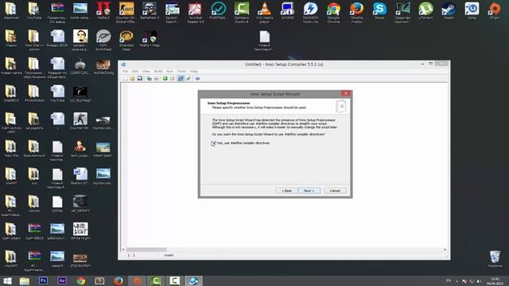Screen dimensions: 509x286
Task: Open the Windows Start button
Action: coord(7,280)
